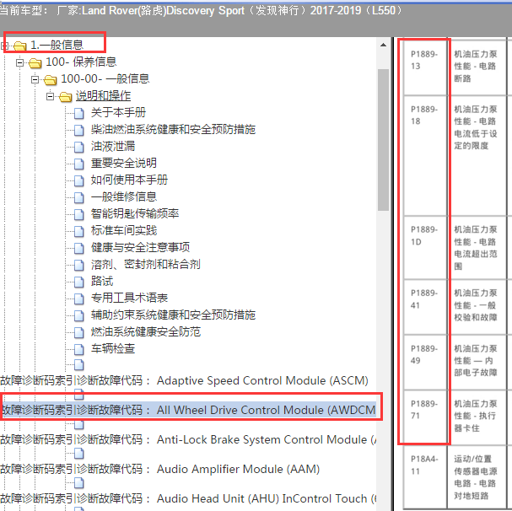Open Audio Amplifier Module (AAM) codes

click(x=160, y=469)
